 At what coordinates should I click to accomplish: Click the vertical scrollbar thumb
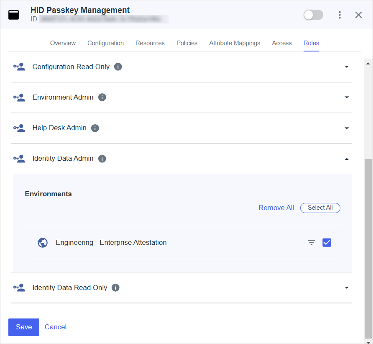point(368,247)
